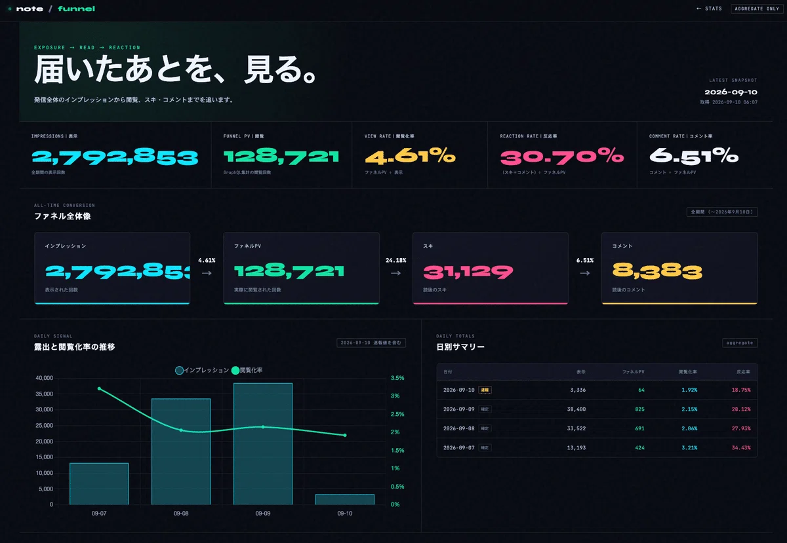This screenshot has height=543, width=787.
Task: Select the 全期間 date range badge
Action: pyautogui.click(x=723, y=212)
